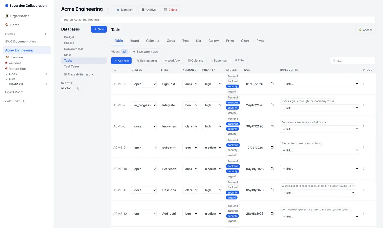Open the Test Cases database

pos(72,66)
